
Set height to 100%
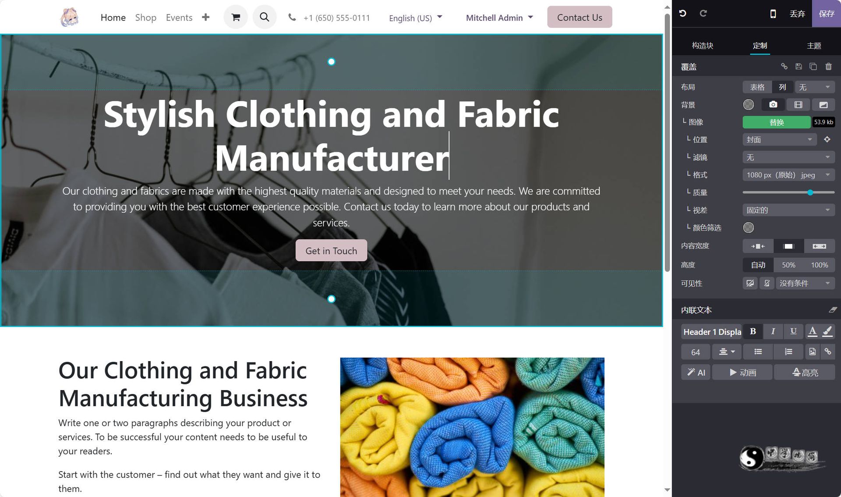point(819,265)
